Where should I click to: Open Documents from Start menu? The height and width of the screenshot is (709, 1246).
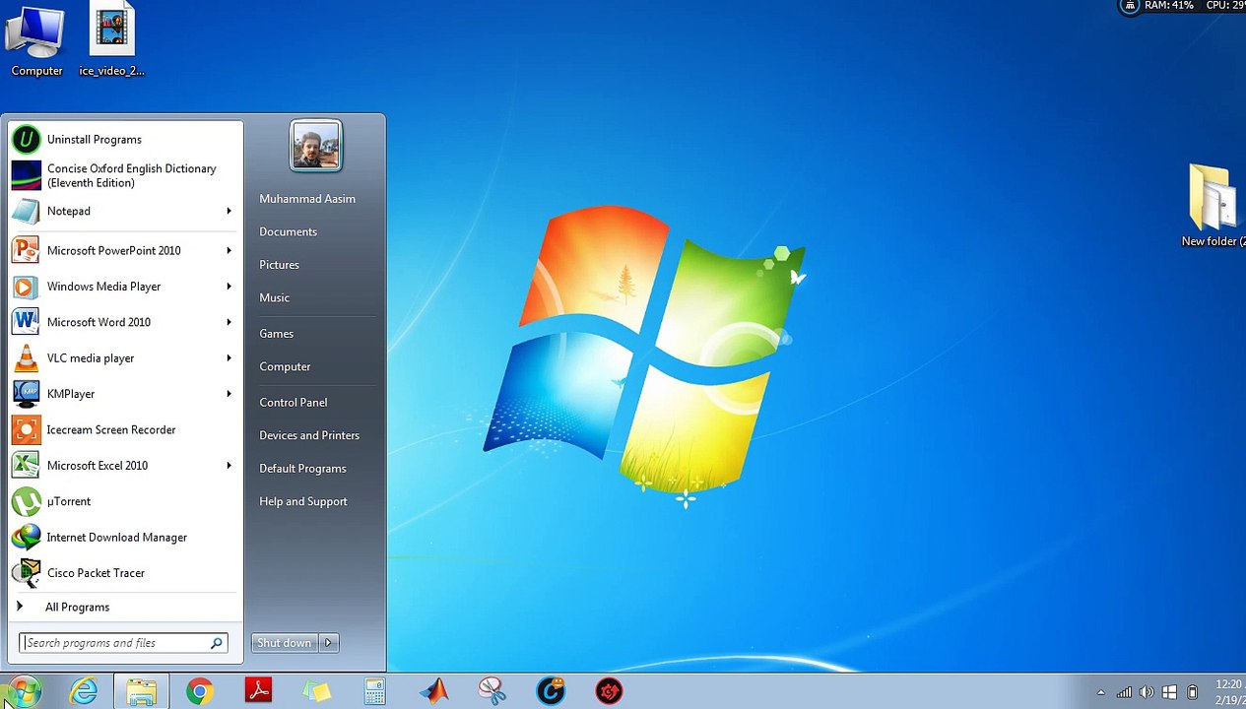288,232
